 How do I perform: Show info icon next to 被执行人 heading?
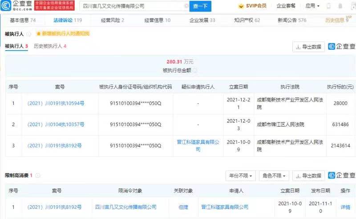[29, 34]
